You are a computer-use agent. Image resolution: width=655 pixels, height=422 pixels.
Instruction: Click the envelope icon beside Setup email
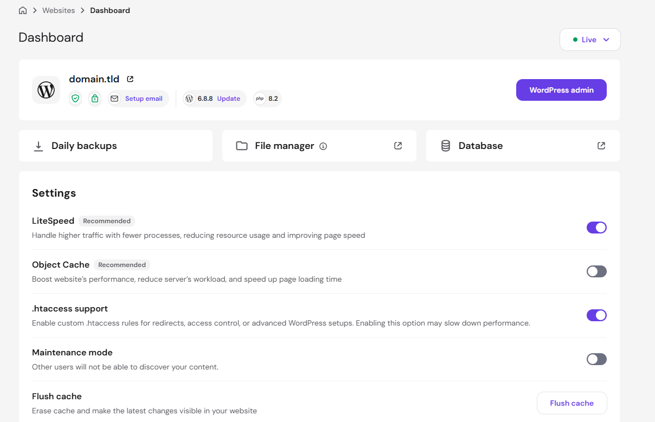(x=114, y=99)
